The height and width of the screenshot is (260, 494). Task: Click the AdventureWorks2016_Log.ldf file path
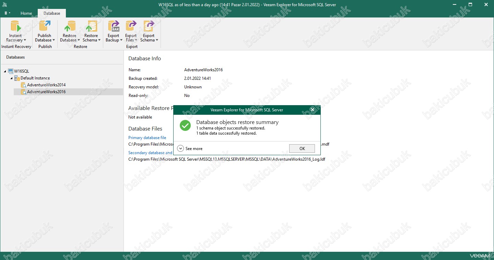(227, 159)
